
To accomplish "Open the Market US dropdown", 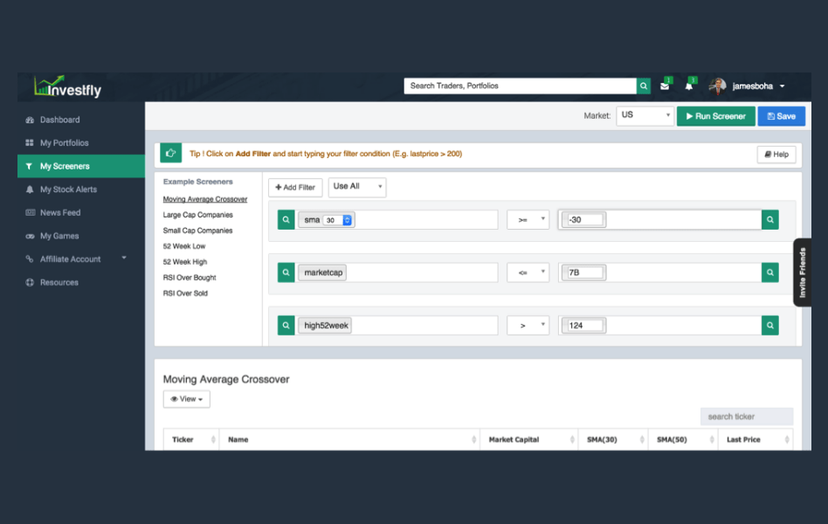I will tap(645, 115).
